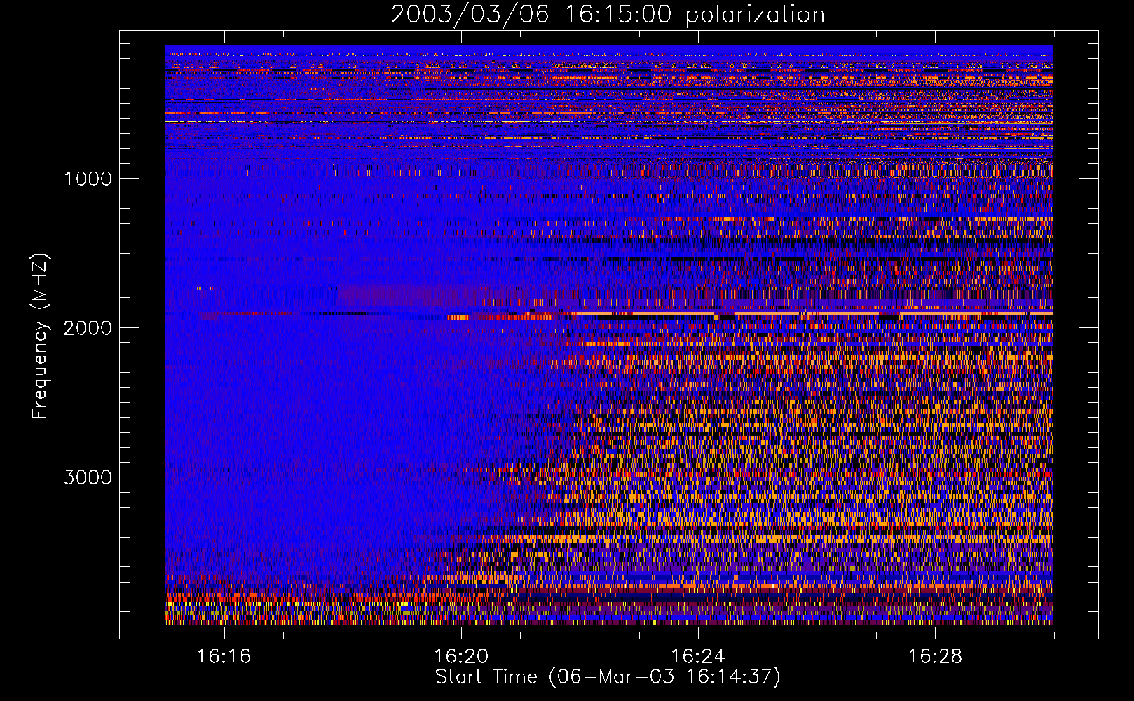Click the 2000 frequency tick label

[88, 328]
